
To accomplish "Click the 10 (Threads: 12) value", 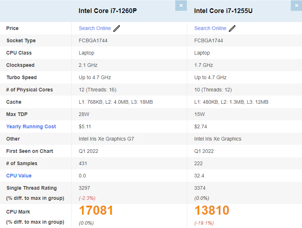I will tap(213, 90).
